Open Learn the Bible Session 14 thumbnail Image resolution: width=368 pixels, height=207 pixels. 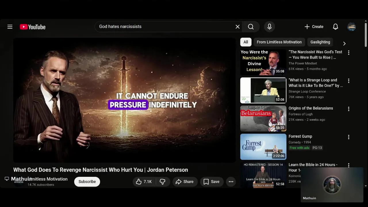coord(263,175)
